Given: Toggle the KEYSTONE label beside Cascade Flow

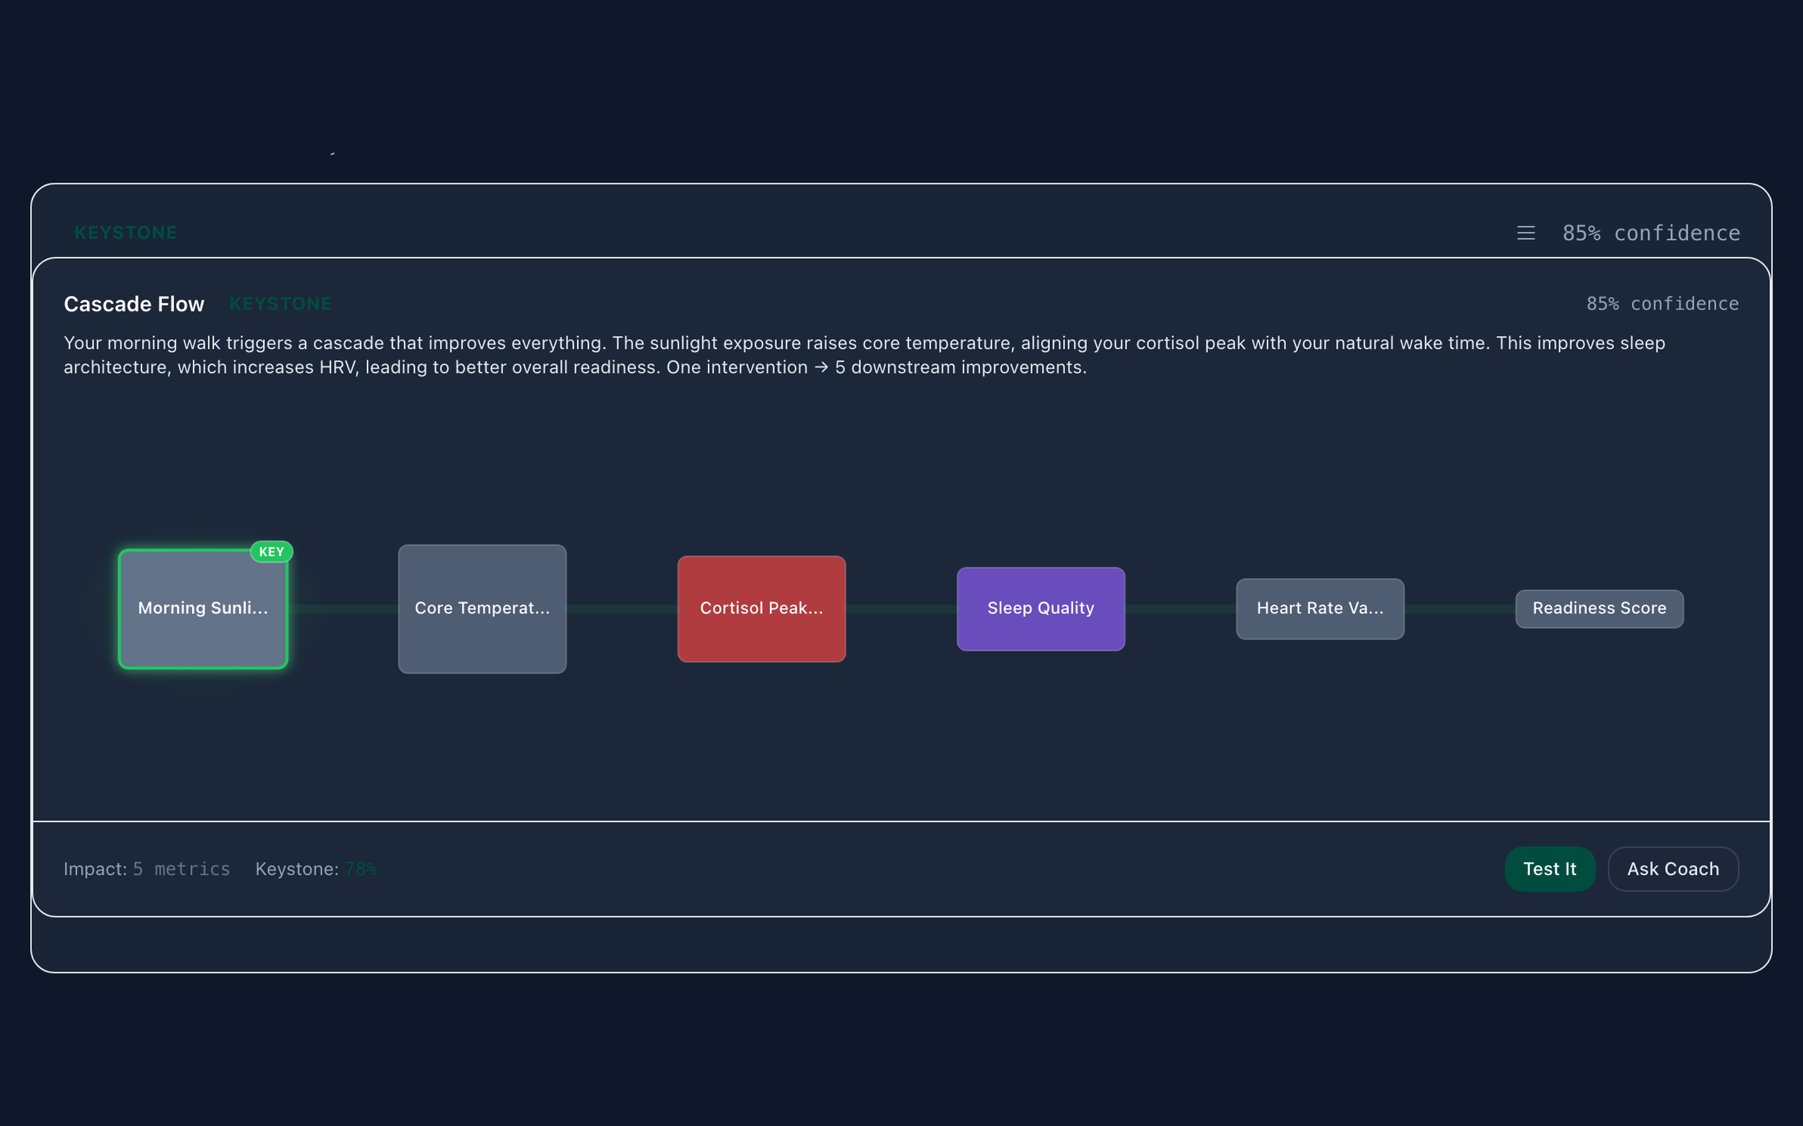Looking at the screenshot, I should pos(280,303).
